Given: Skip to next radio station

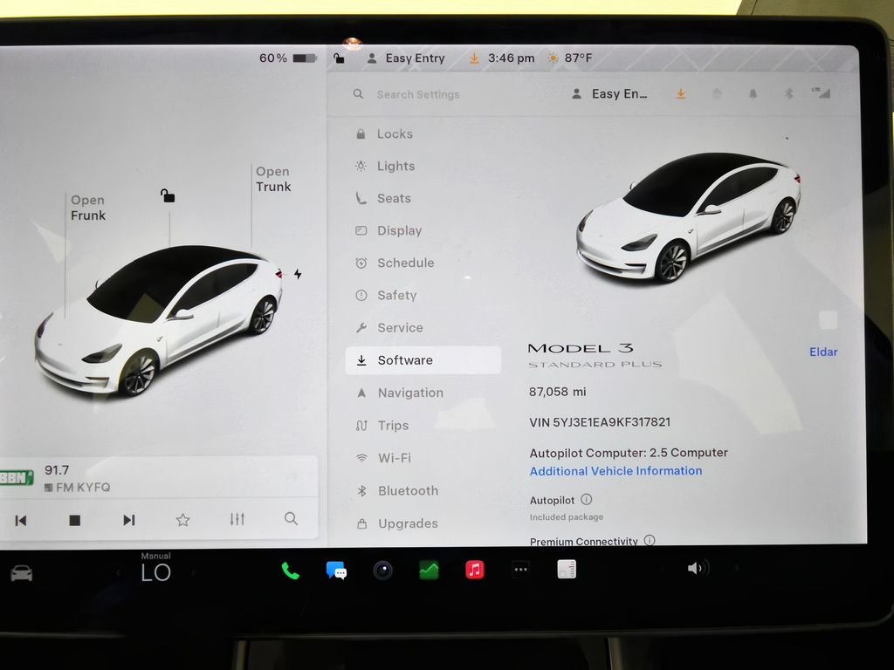Looking at the screenshot, I should (x=129, y=520).
